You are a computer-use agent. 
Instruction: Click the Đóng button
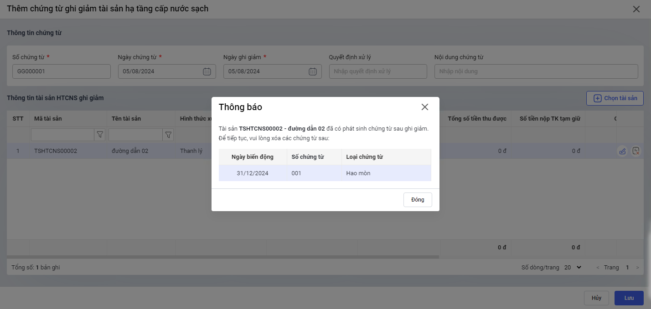pos(418,200)
